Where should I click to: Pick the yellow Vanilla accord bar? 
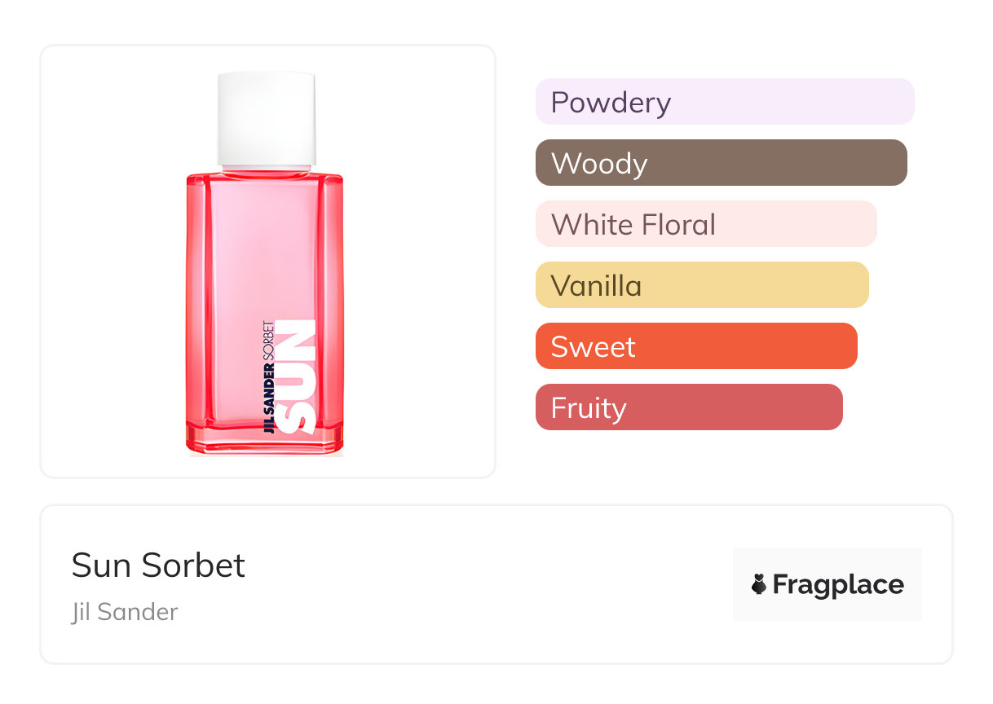tap(701, 285)
